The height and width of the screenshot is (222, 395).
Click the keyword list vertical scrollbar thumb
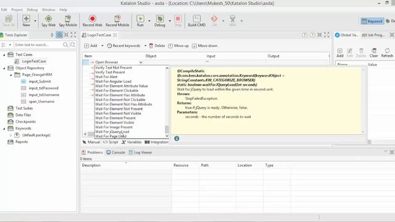[167, 129]
